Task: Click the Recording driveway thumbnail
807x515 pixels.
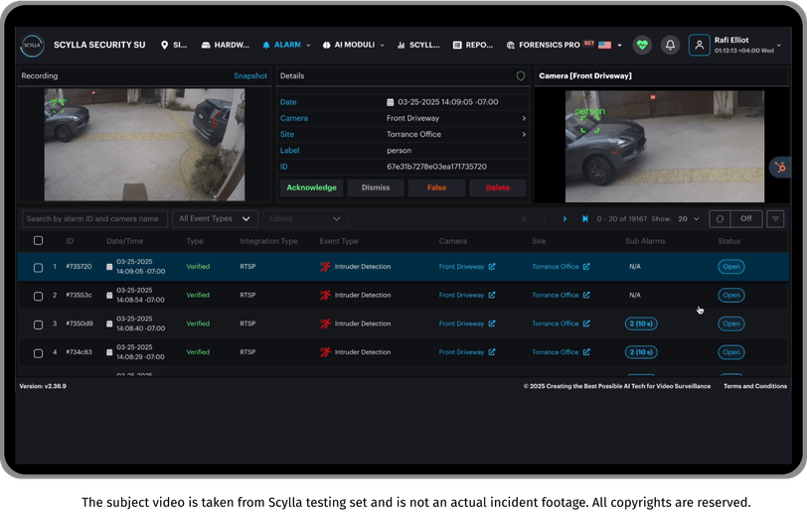Action: pyautogui.click(x=144, y=145)
